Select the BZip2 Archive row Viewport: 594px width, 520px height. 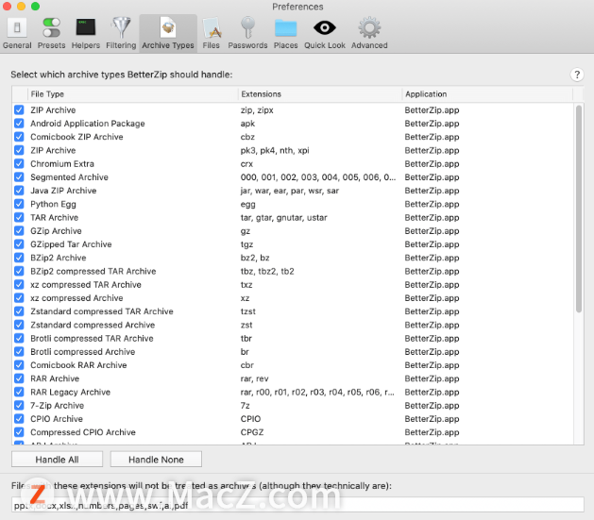293,258
